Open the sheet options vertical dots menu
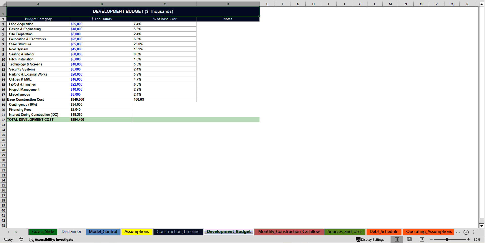485x243 pixels. (x=473, y=232)
